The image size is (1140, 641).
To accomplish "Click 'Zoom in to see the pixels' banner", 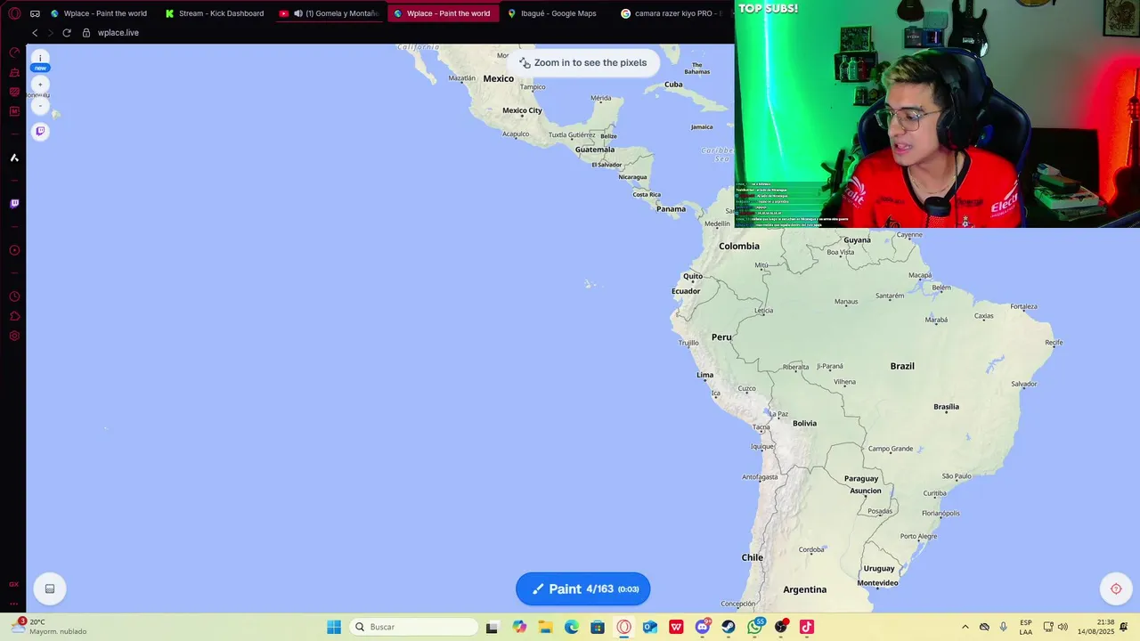I will tap(583, 62).
